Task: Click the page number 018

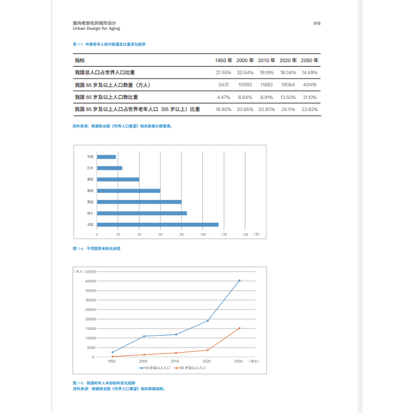Action: [317, 23]
